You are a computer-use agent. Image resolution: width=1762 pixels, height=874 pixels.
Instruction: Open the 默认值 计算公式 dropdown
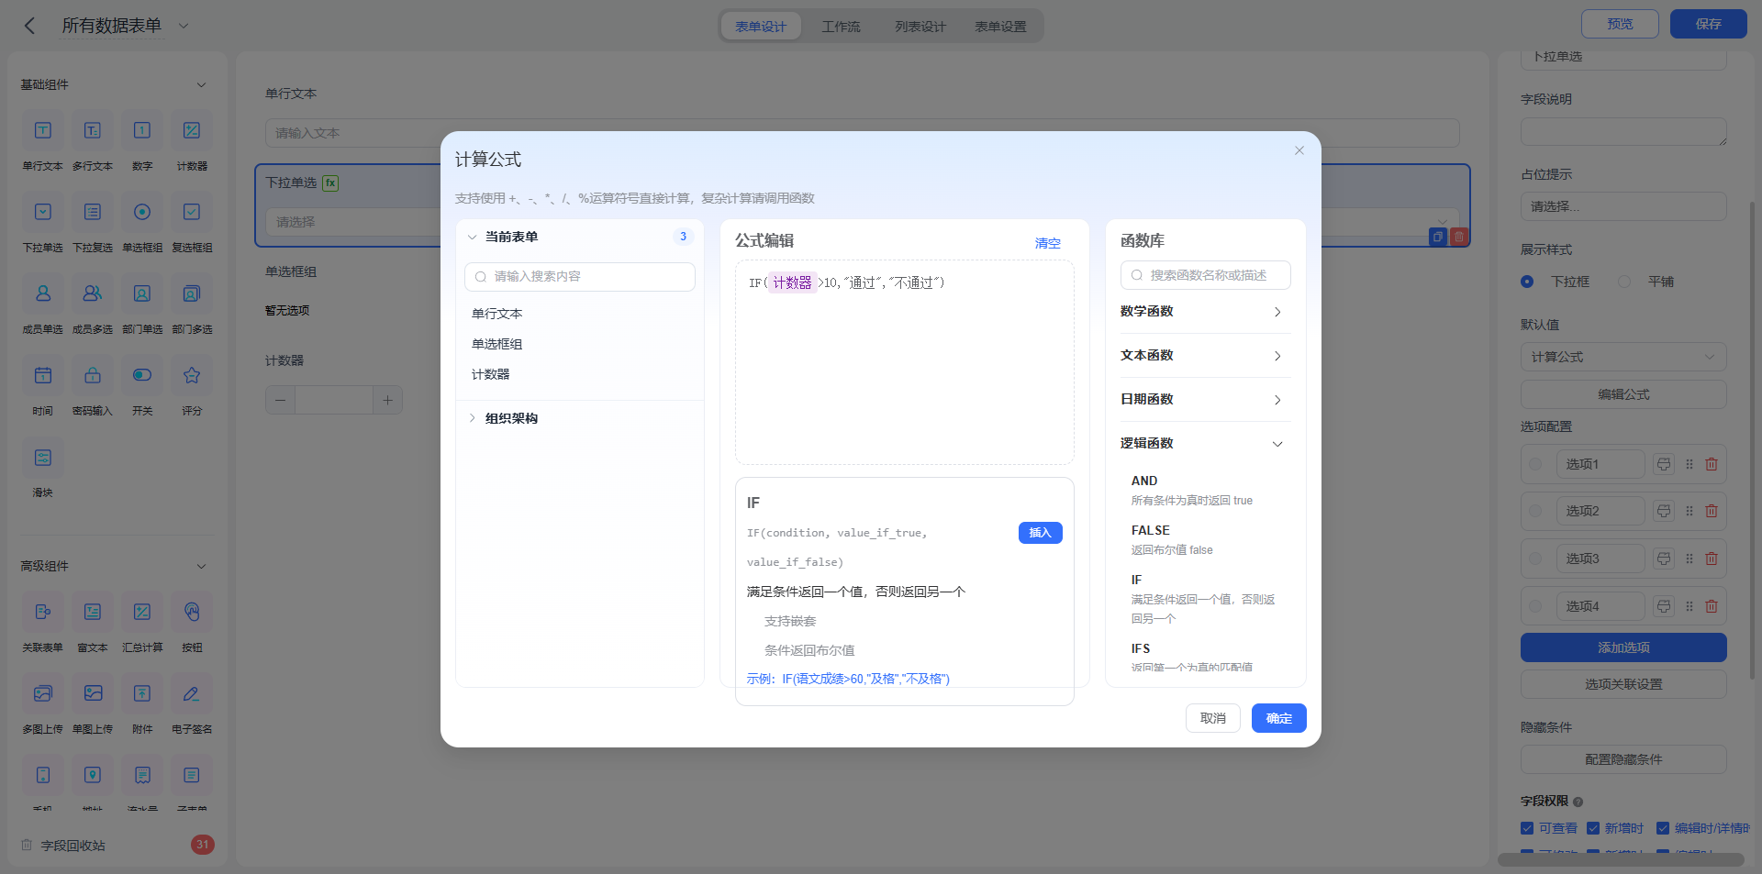click(x=1623, y=357)
